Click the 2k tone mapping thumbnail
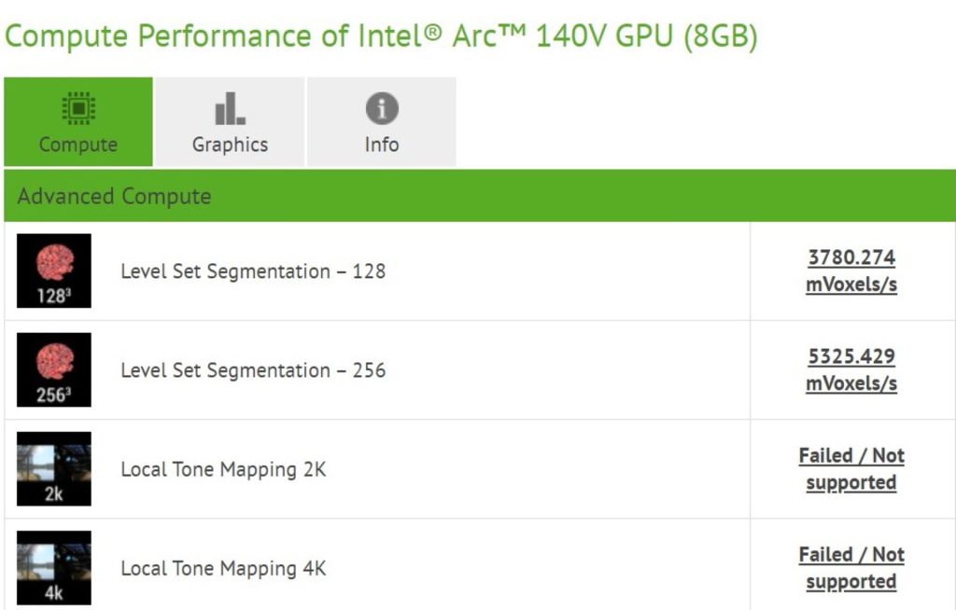Image resolution: width=956 pixels, height=610 pixels. pos(54,469)
